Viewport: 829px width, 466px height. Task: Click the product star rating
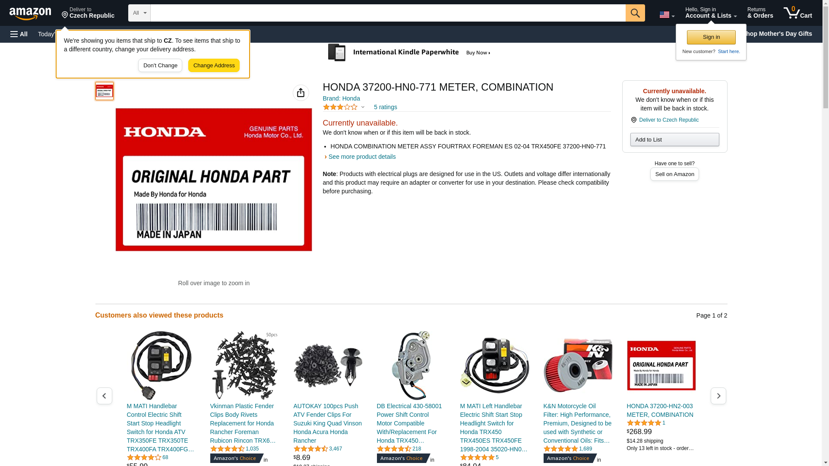pyautogui.click(x=344, y=107)
